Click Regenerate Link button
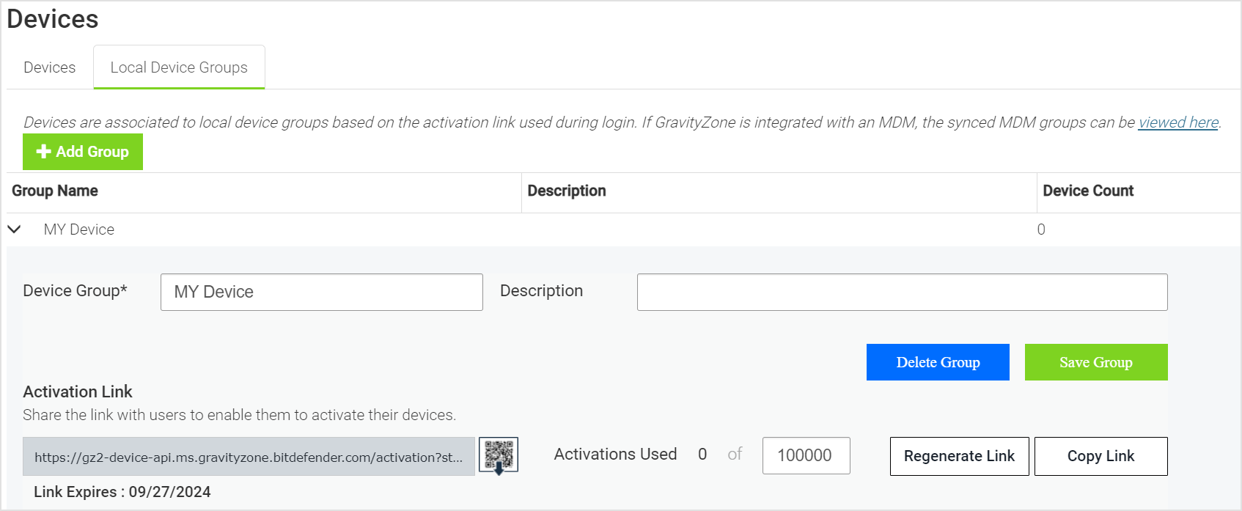The height and width of the screenshot is (511, 1242). [959, 456]
